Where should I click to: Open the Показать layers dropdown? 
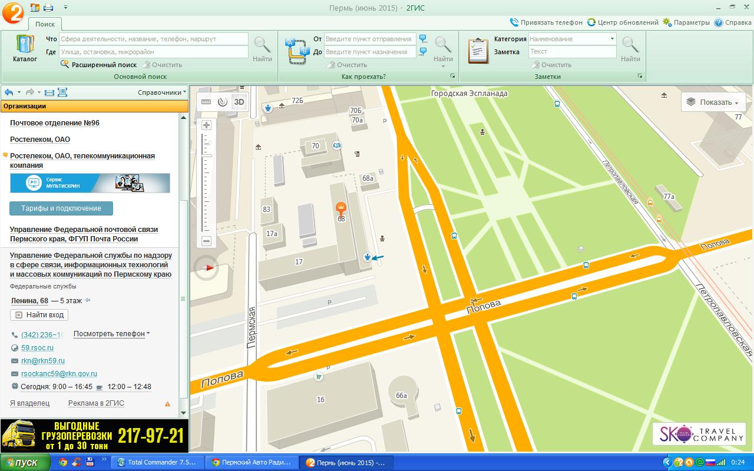coord(713,102)
